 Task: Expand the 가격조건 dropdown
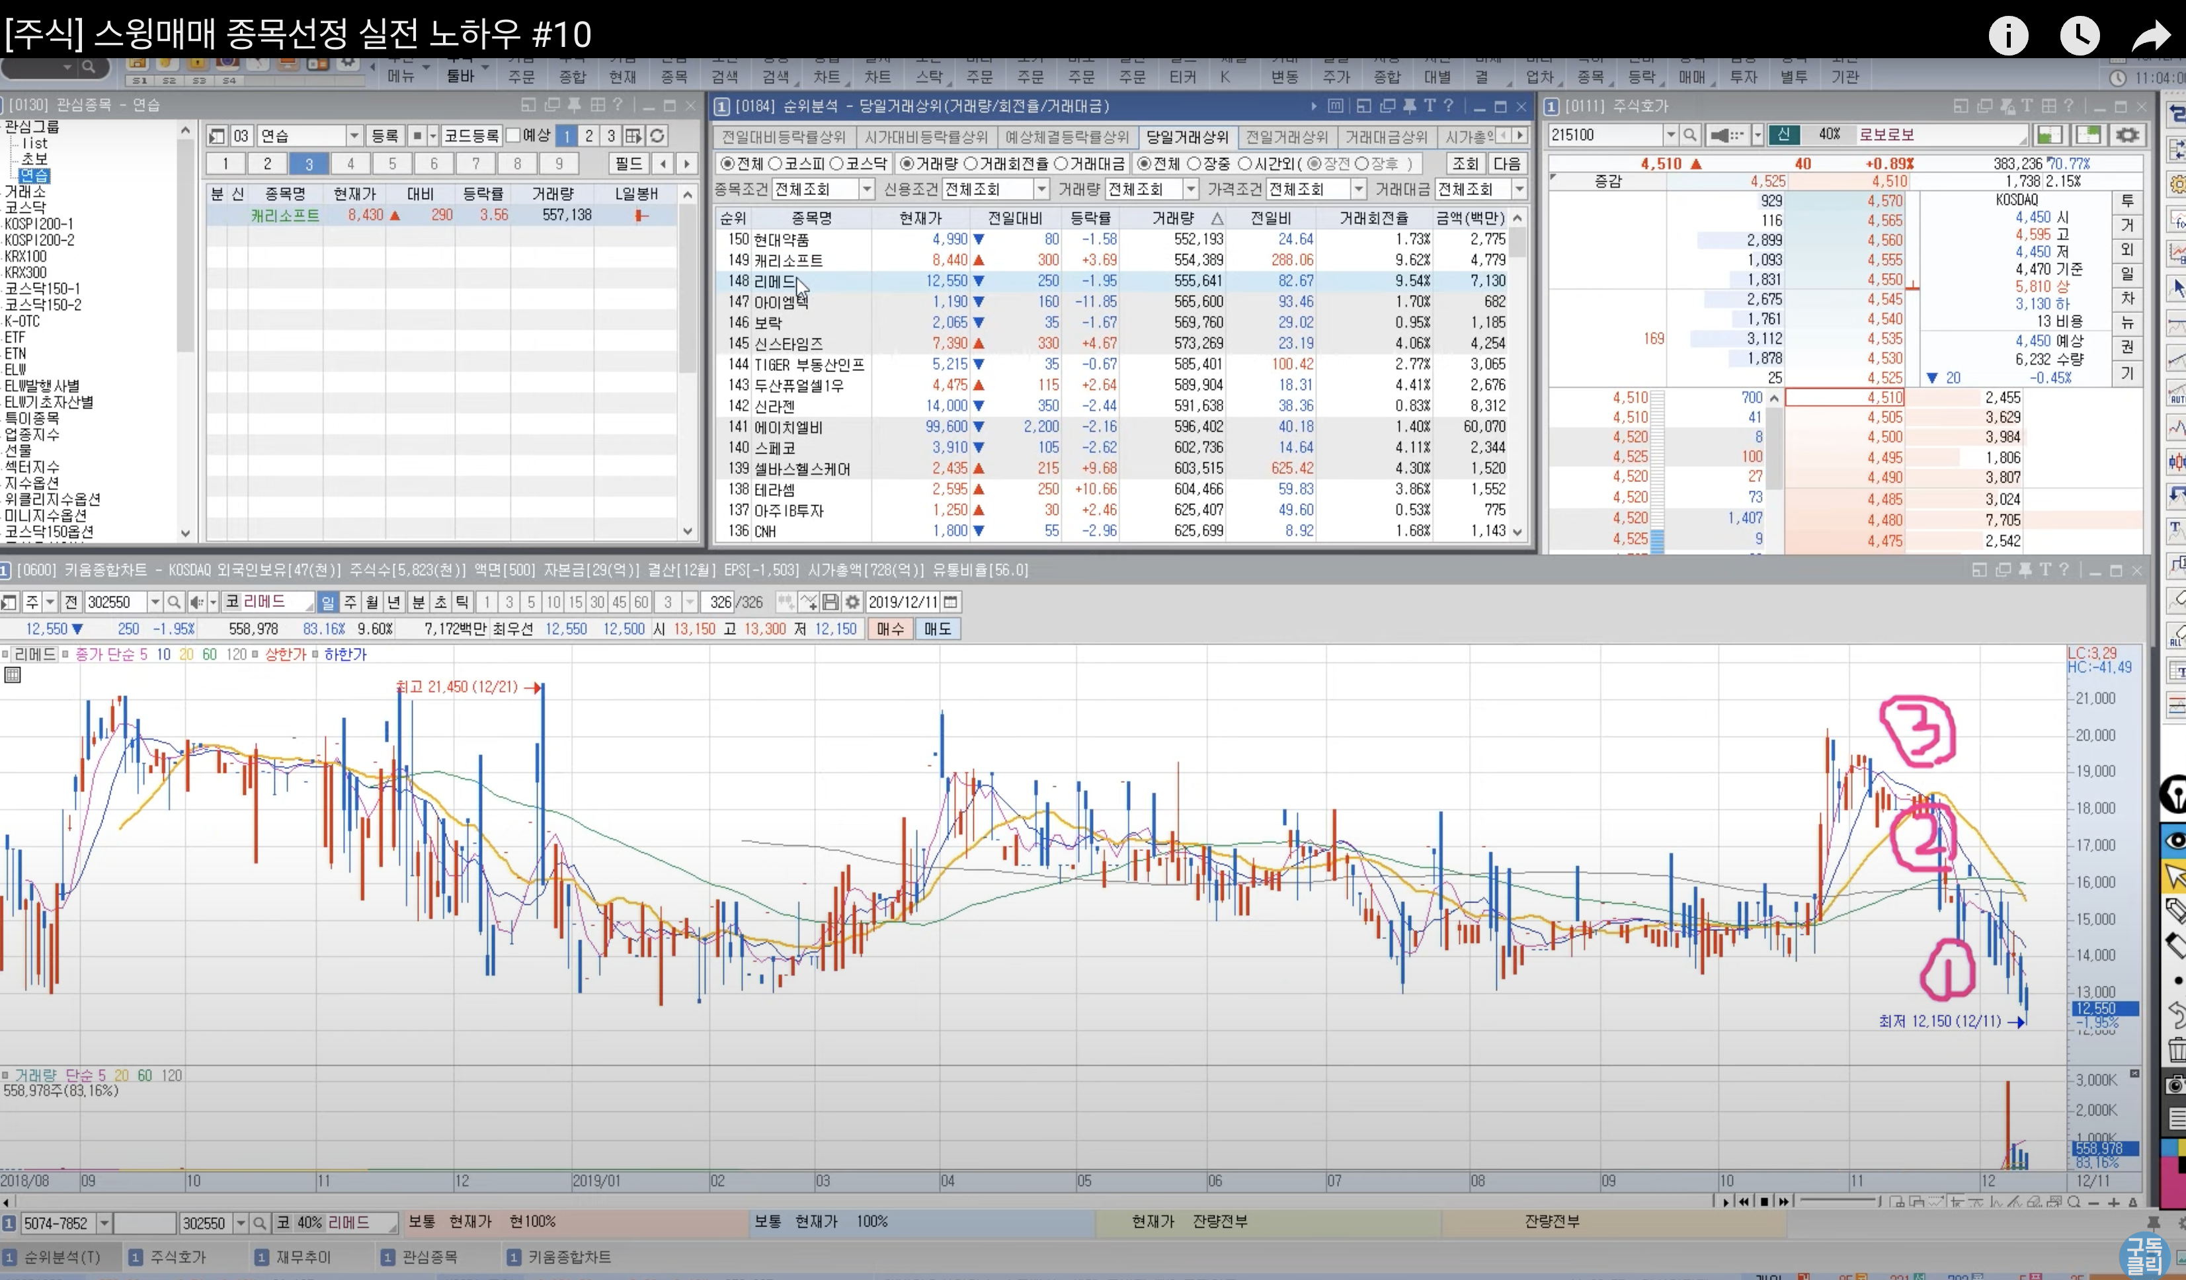click(1358, 189)
